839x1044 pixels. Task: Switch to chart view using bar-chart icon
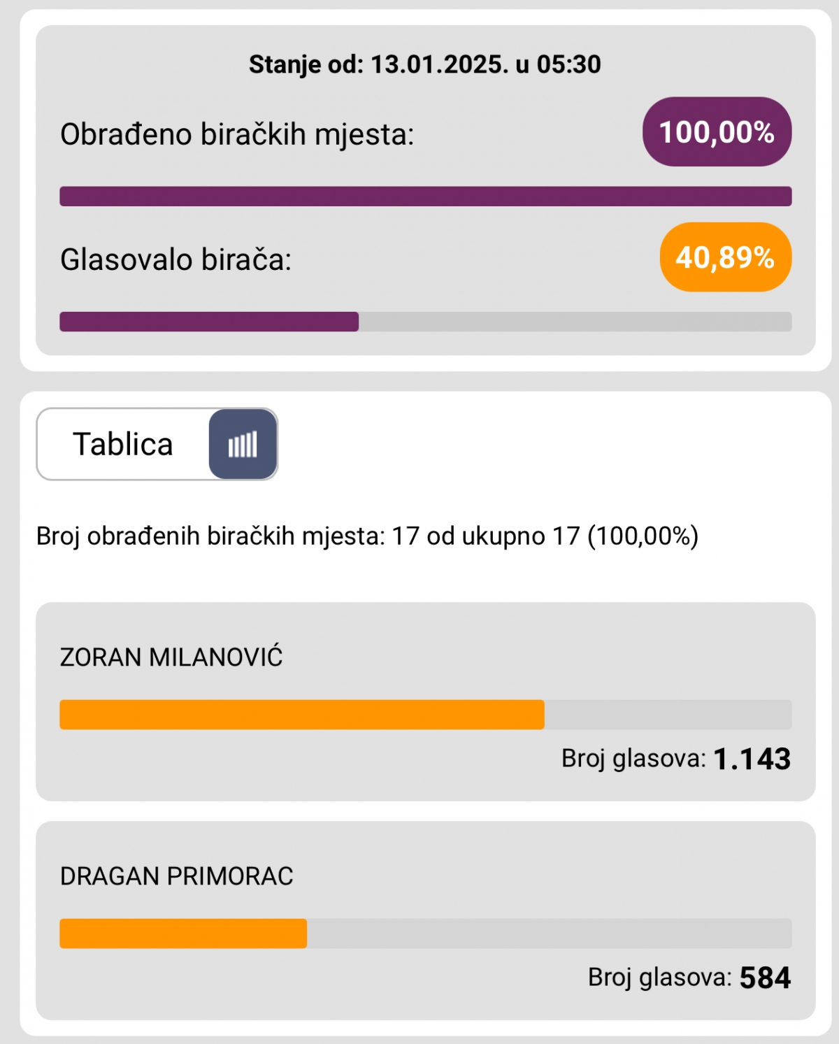point(243,444)
